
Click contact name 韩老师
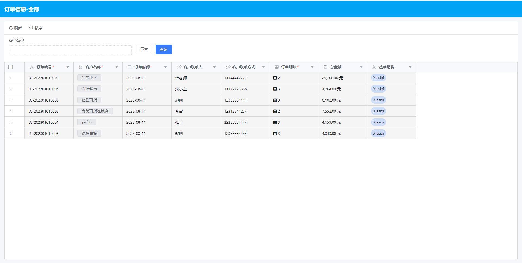pos(181,78)
